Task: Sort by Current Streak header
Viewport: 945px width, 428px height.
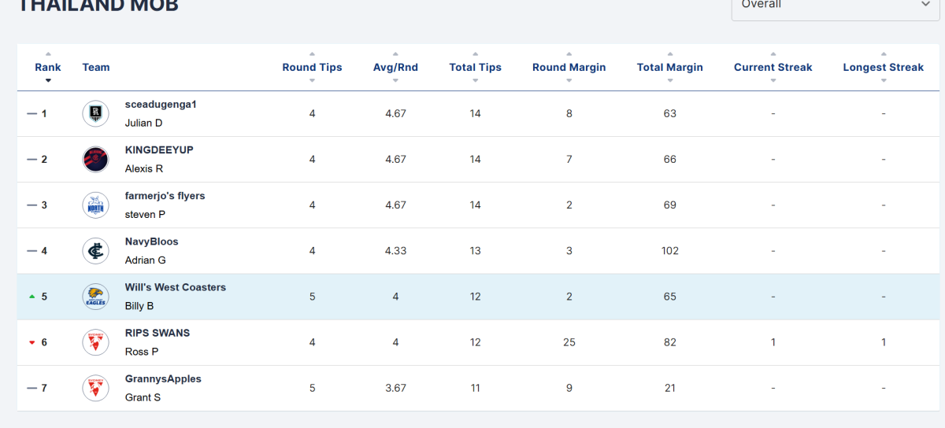Action: [773, 67]
